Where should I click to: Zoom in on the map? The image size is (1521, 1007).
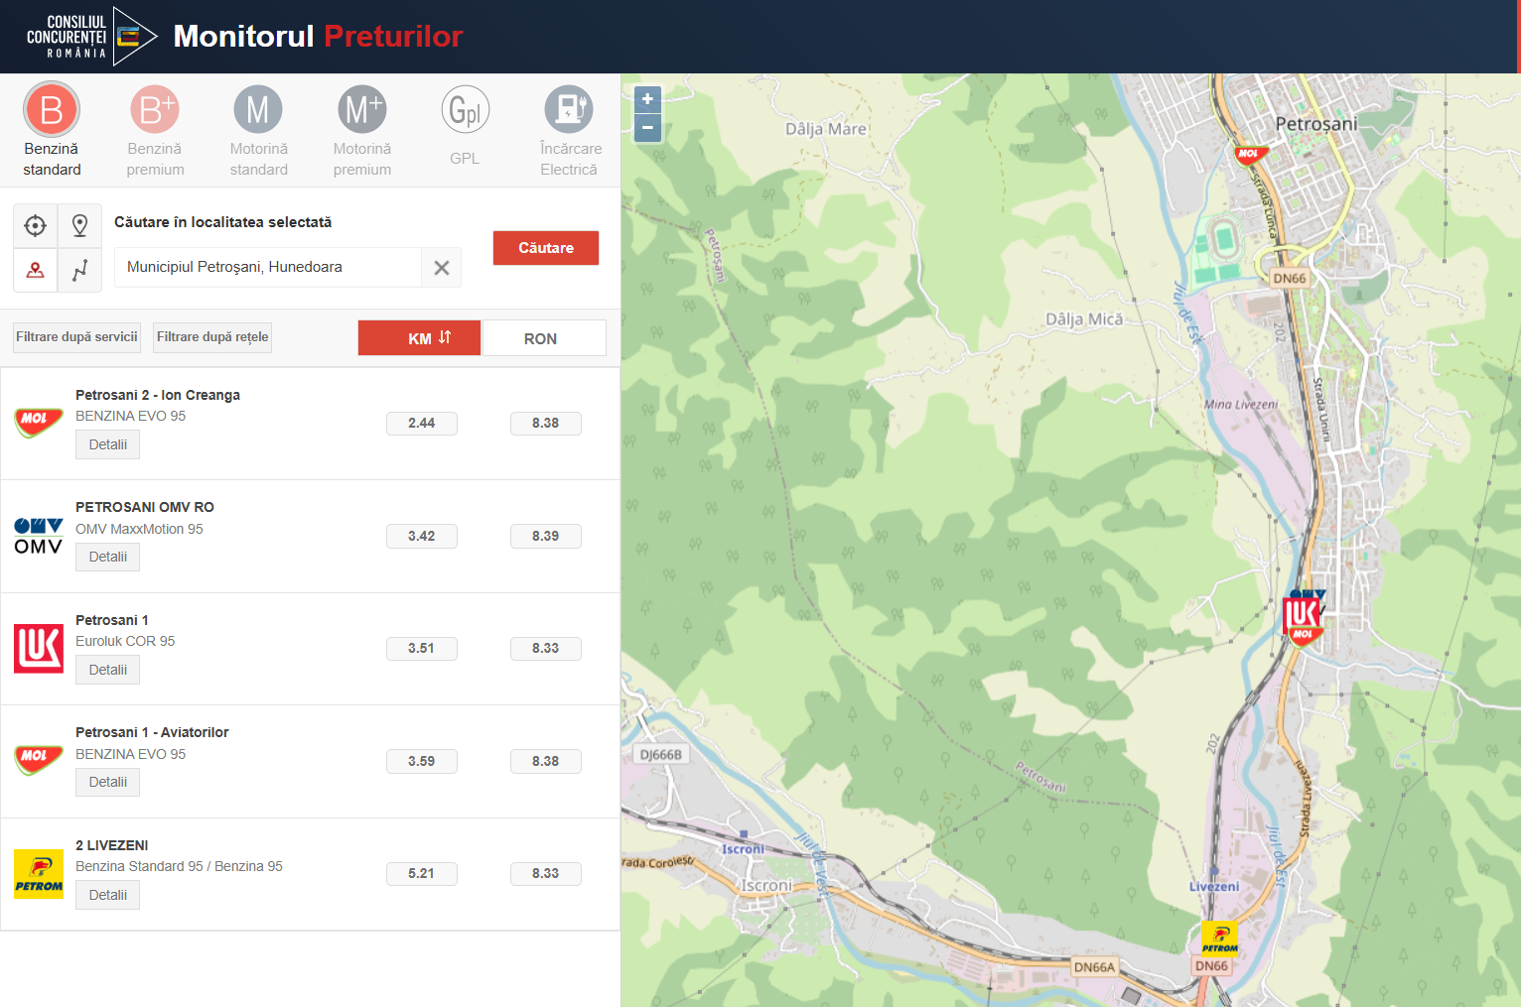[647, 99]
